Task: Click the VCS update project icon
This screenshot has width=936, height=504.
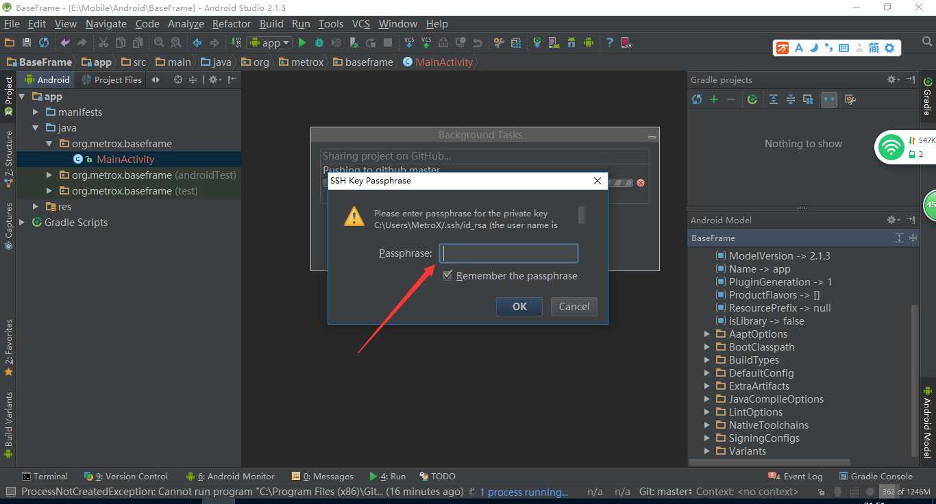Action: point(409,42)
